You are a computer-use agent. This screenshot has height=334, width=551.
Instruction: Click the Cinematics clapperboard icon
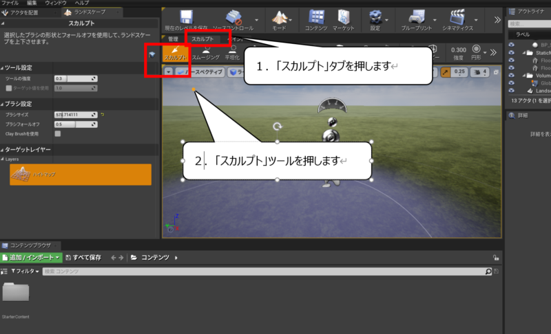click(x=457, y=17)
